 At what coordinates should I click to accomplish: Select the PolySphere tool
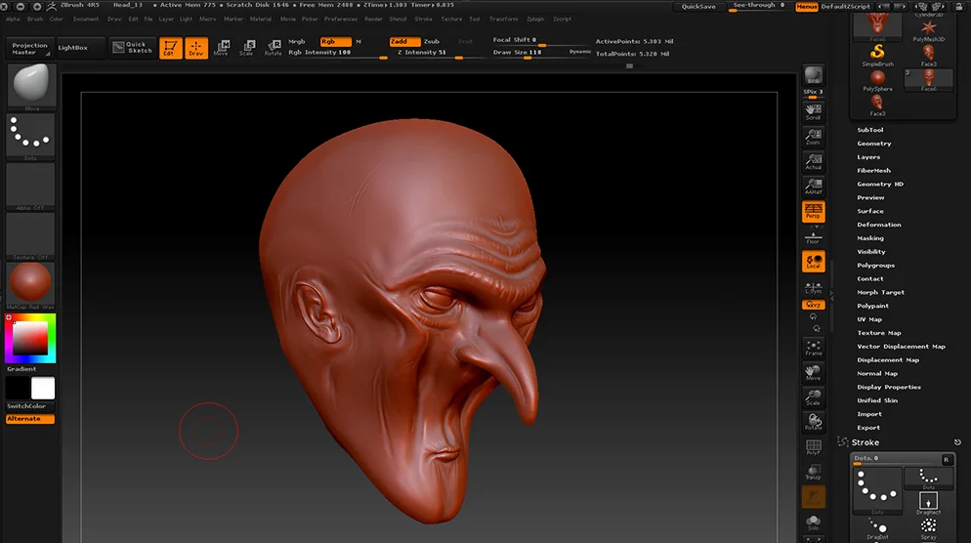point(877,80)
